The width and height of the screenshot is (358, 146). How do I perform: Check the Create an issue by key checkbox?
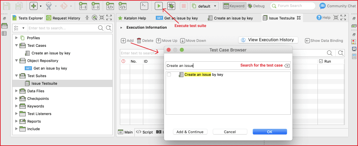click(x=169, y=74)
